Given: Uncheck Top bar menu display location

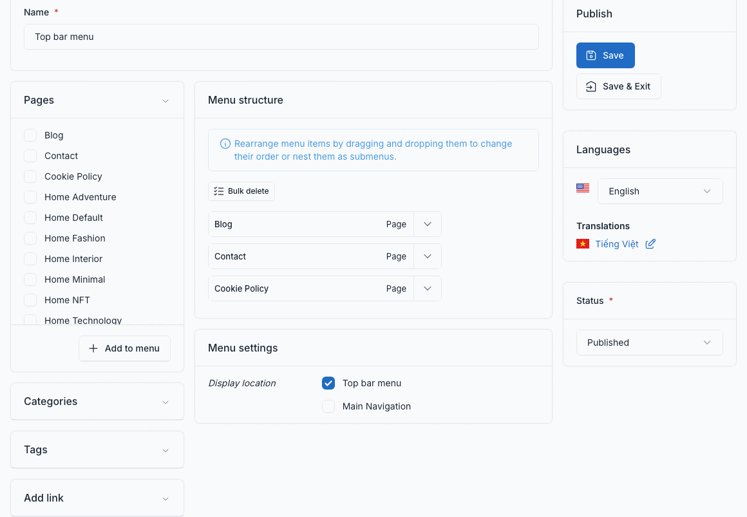Looking at the screenshot, I should (328, 383).
